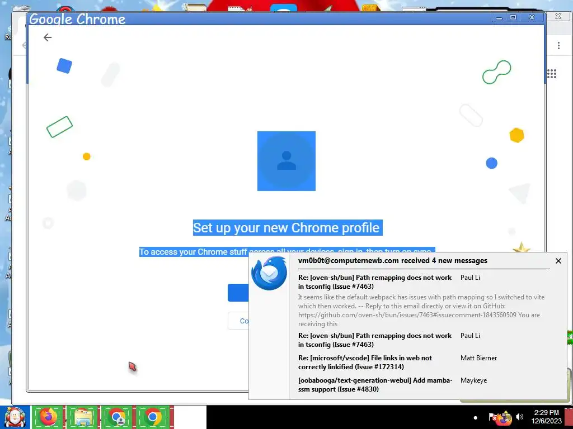Click the message preview mentioning default webpack issues
Image resolution: width=573 pixels, height=429 pixels.
click(421, 311)
